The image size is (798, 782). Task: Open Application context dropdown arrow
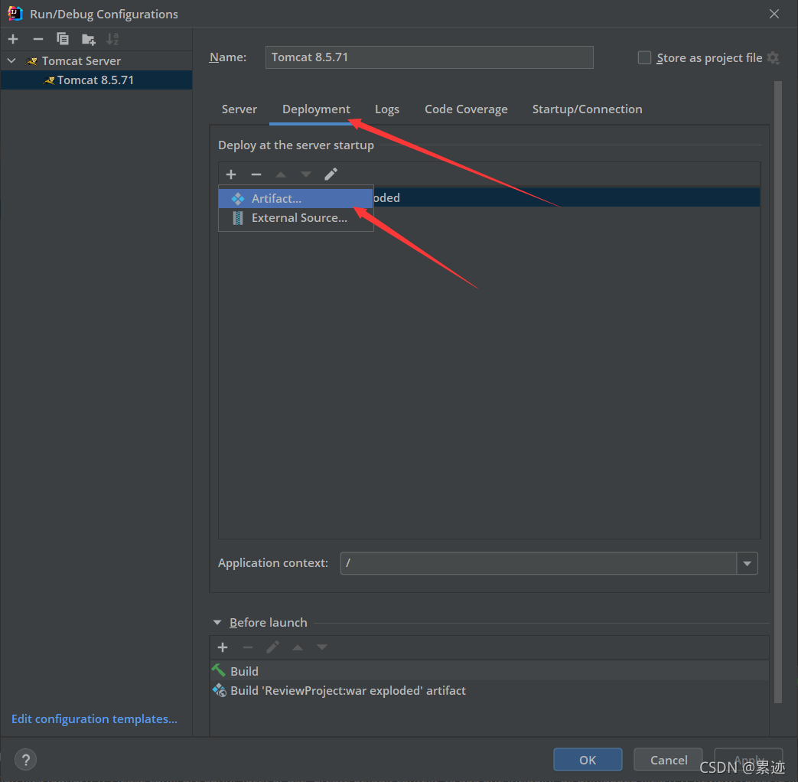click(747, 563)
